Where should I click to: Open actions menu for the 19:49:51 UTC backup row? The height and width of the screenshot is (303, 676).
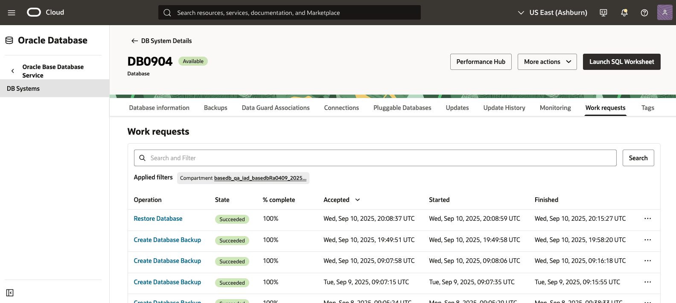click(x=647, y=240)
